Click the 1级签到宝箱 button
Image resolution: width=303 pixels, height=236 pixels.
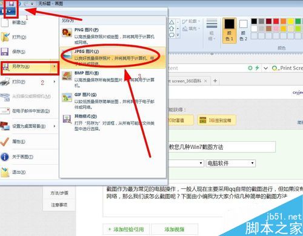(x=216, y=120)
